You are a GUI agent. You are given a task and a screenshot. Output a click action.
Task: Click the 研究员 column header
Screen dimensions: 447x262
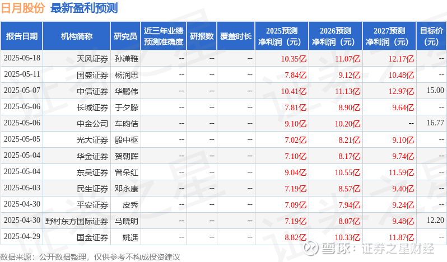125,36
